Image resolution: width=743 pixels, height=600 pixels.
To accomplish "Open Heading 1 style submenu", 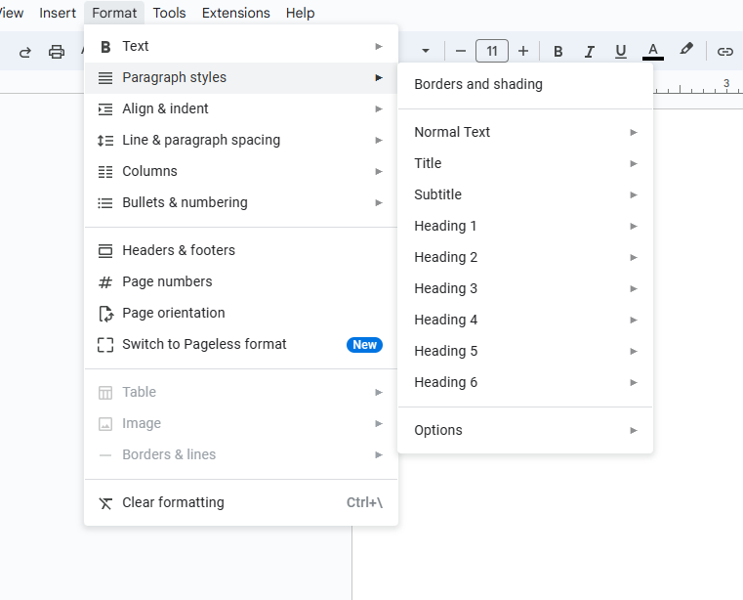I will pyautogui.click(x=525, y=227).
